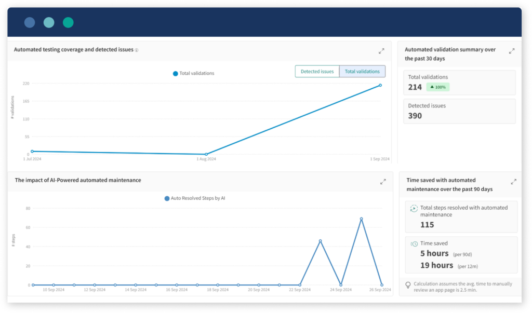The width and height of the screenshot is (532, 313).
Task: Click the 26 Sep 2024 axis label
Action: (381, 290)
